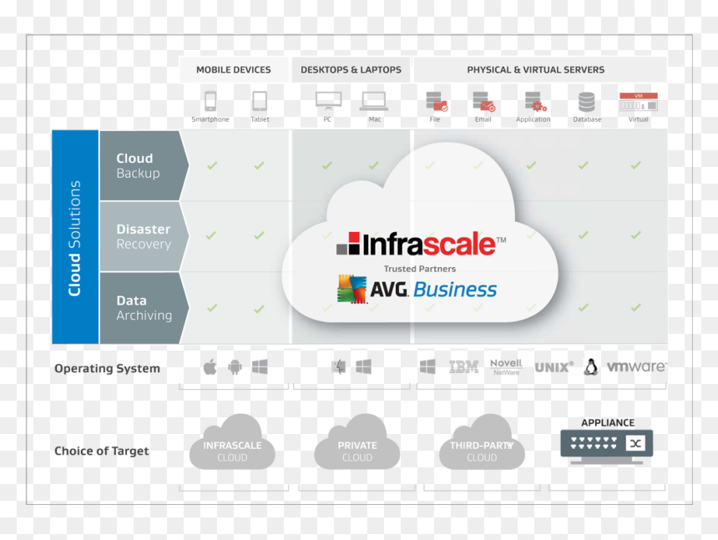Click Disaster Recovery checkmark under Smartphone
Image resolution: width=718 pixels, height=540 pixels.
click(210, 235)
